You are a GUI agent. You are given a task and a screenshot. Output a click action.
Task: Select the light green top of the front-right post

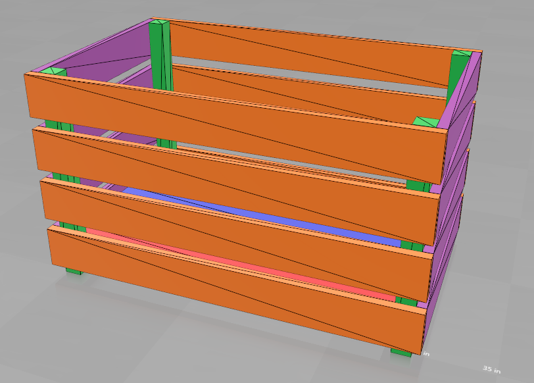click(x=425, y=122)
